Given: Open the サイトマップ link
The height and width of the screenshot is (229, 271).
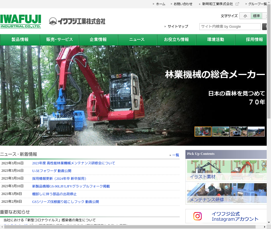Looking at the screenshot, I should pos(178,26).
